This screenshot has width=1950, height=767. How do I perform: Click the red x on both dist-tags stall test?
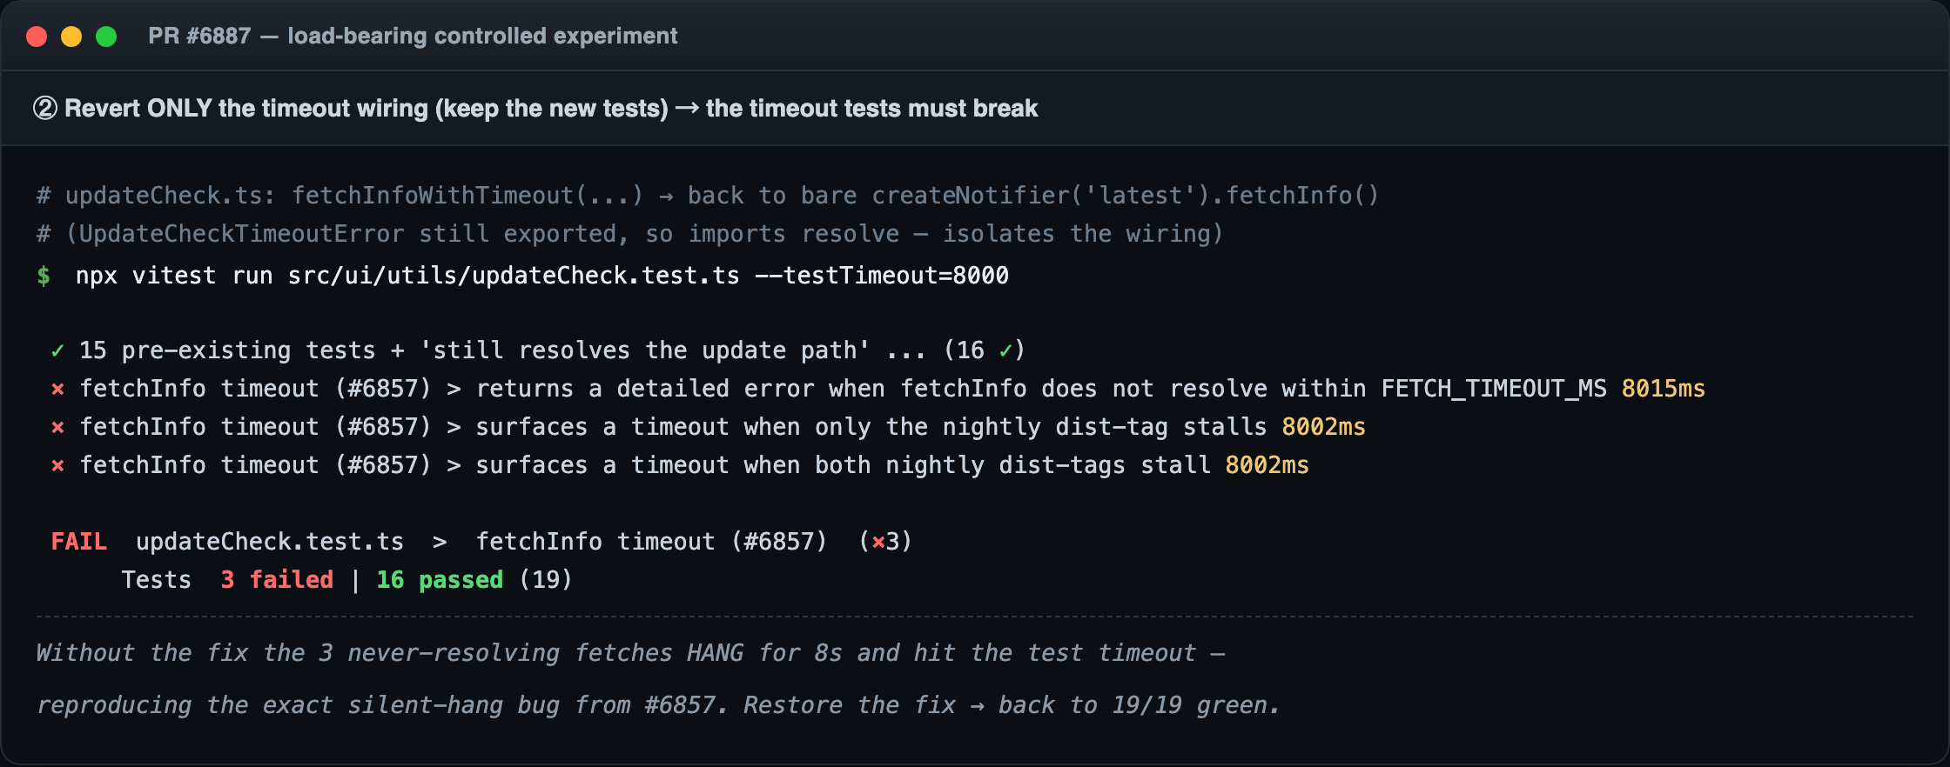57,465
